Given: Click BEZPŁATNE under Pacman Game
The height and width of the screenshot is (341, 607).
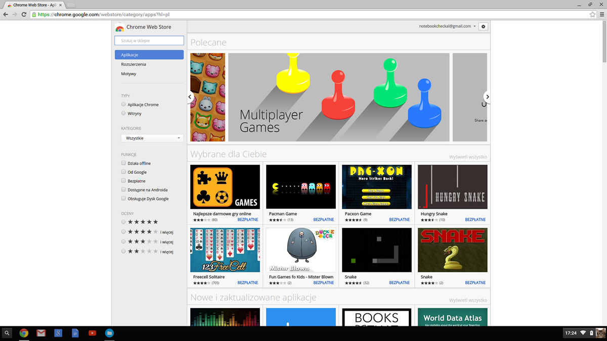Looking at the screenshot, I should (x=324, y=220).
